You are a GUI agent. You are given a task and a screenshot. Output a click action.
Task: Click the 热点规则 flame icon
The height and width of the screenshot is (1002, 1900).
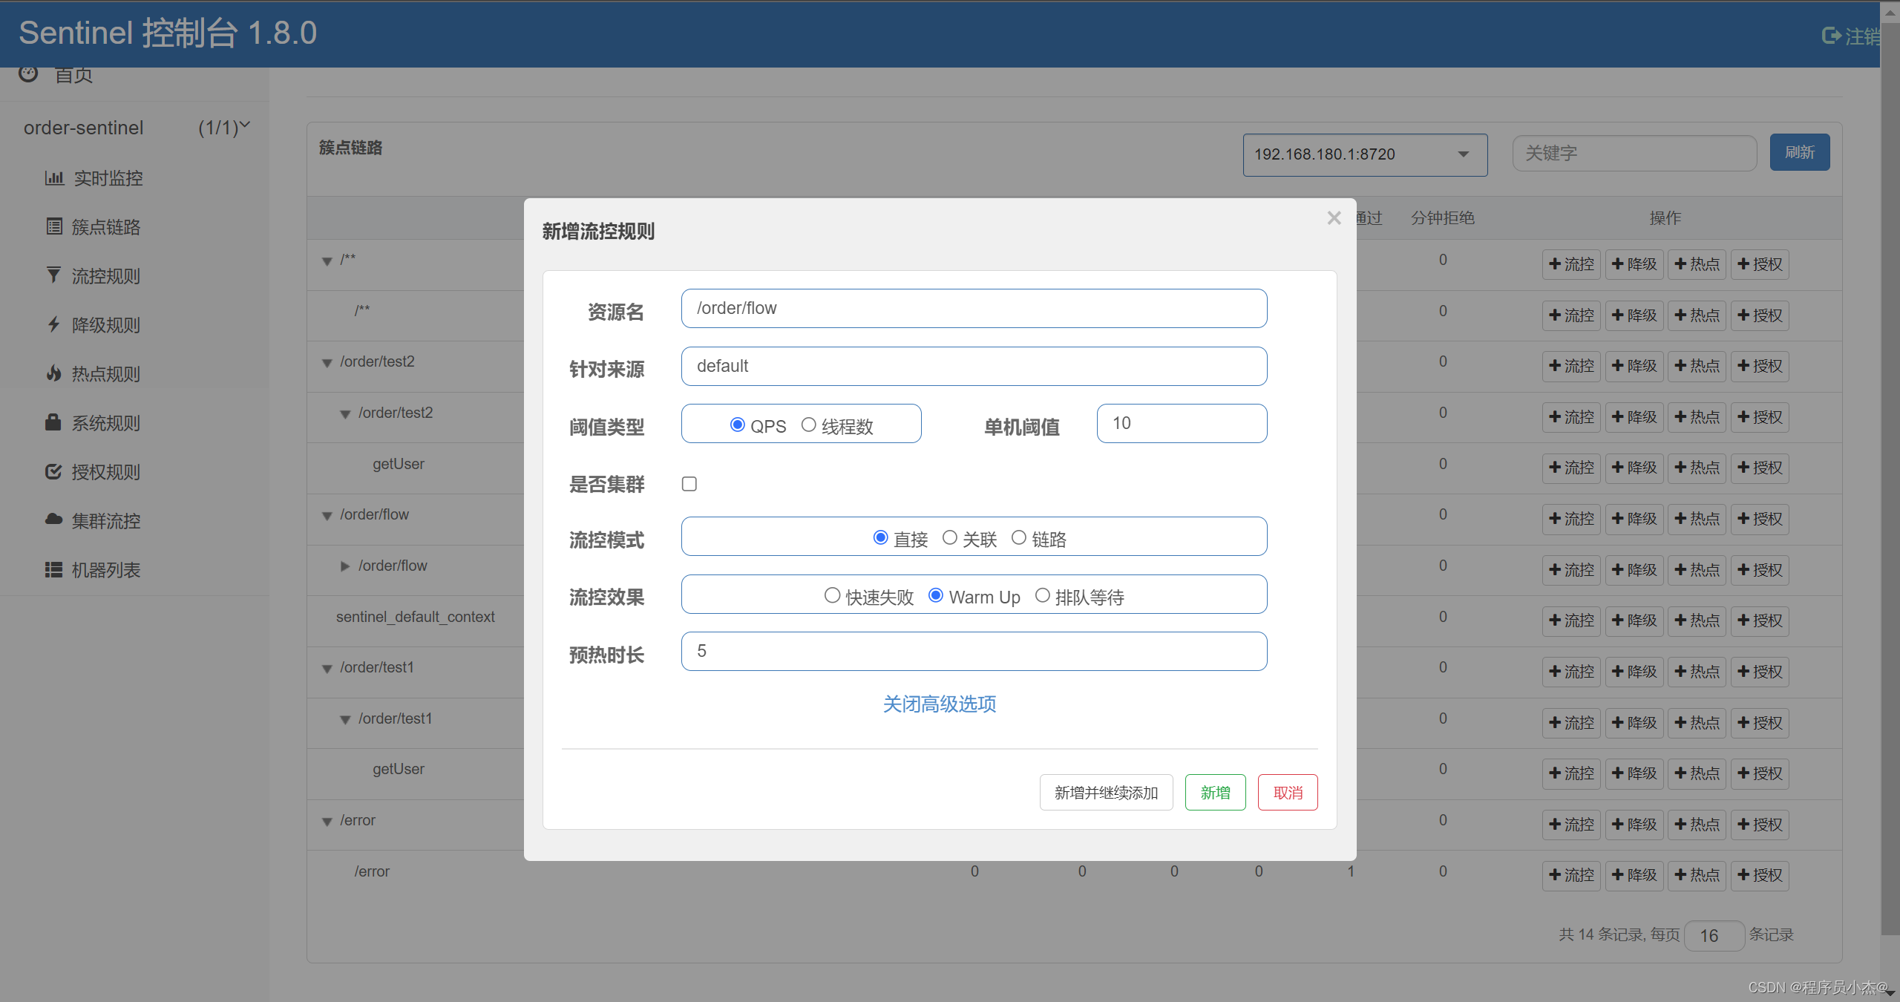point(53,373)
